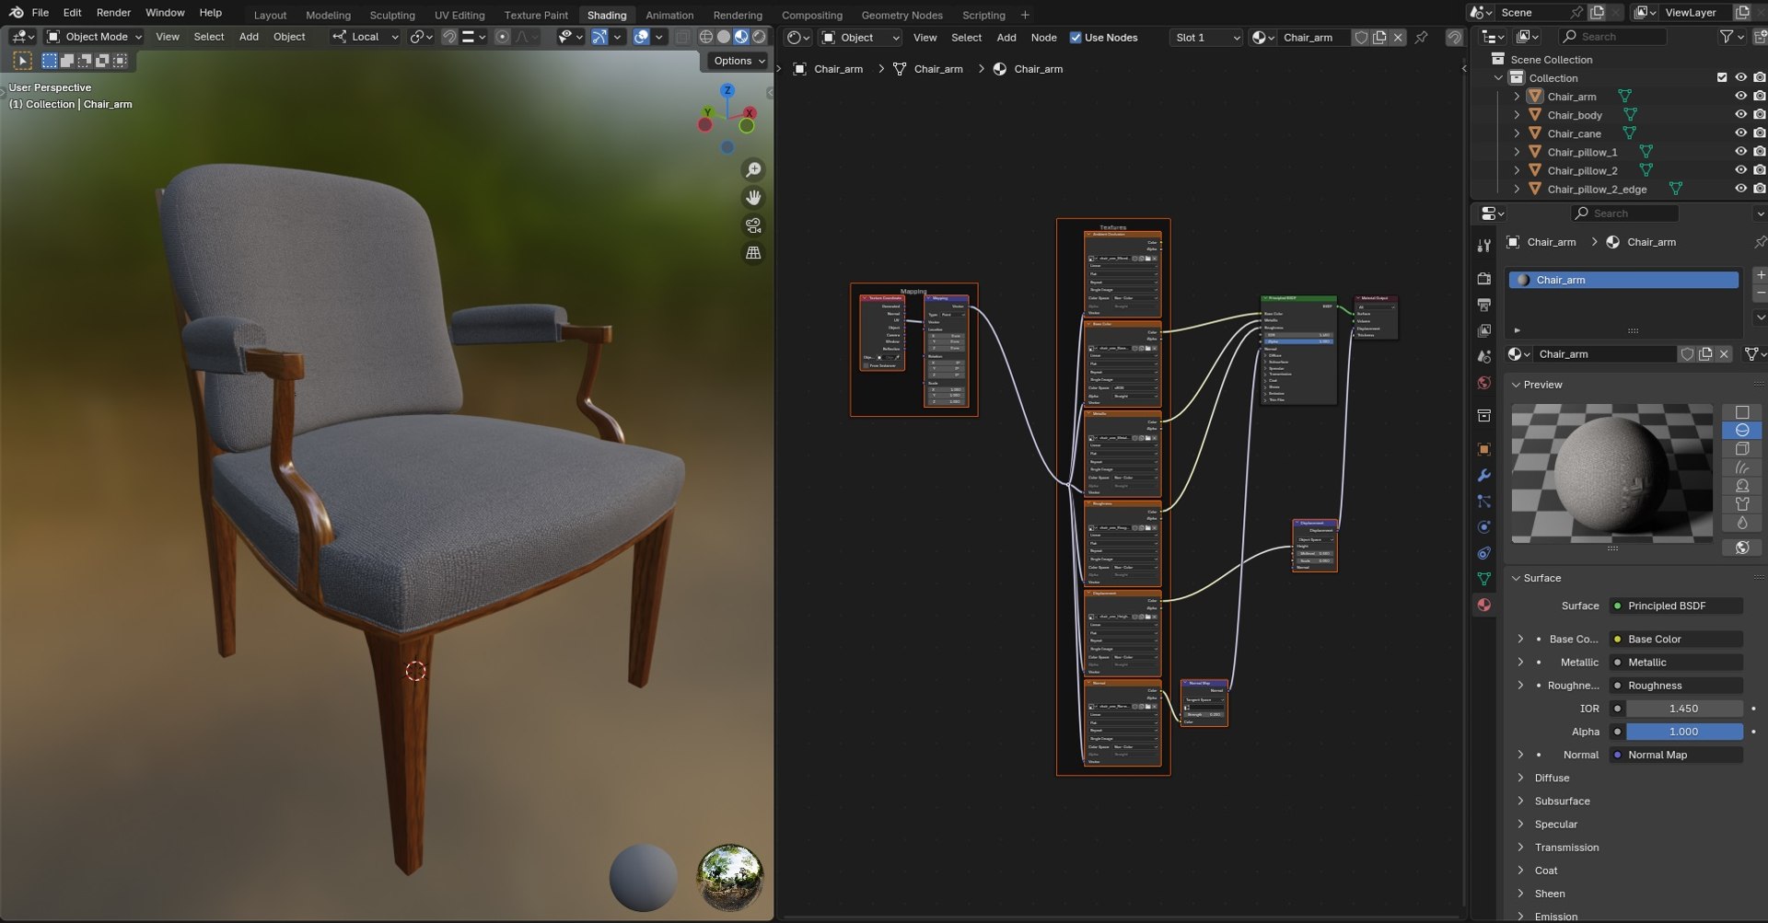1768x923 pixels.
Task: Open the viewport Options dropdown
Action: [x=739, y=61]
